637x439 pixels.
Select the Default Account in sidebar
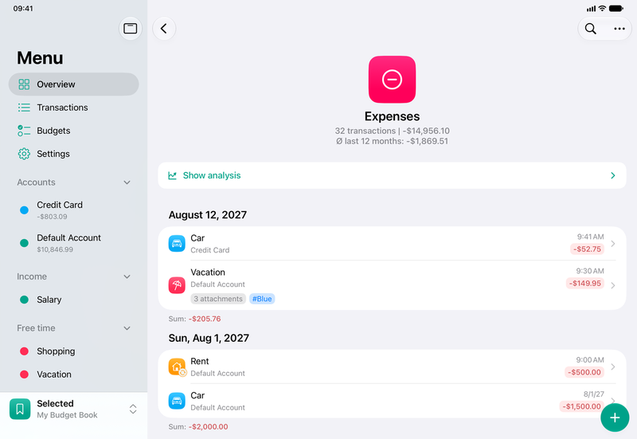pyautogui.click(x=73, y=243)
